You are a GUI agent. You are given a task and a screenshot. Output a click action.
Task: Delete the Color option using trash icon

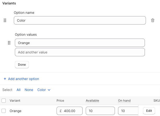click(x=153, y=20)
